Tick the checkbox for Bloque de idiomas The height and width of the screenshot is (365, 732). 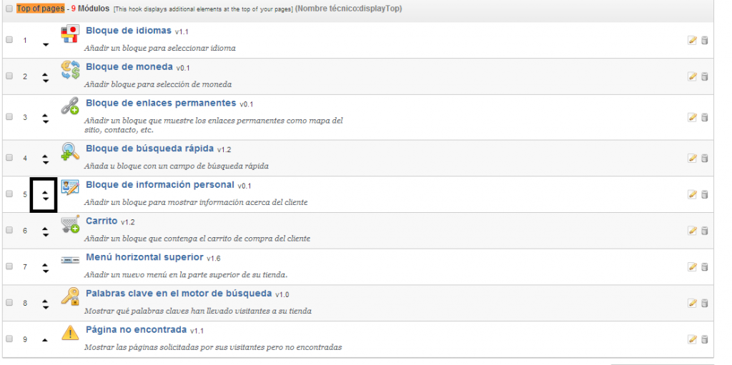pos(9,40)
